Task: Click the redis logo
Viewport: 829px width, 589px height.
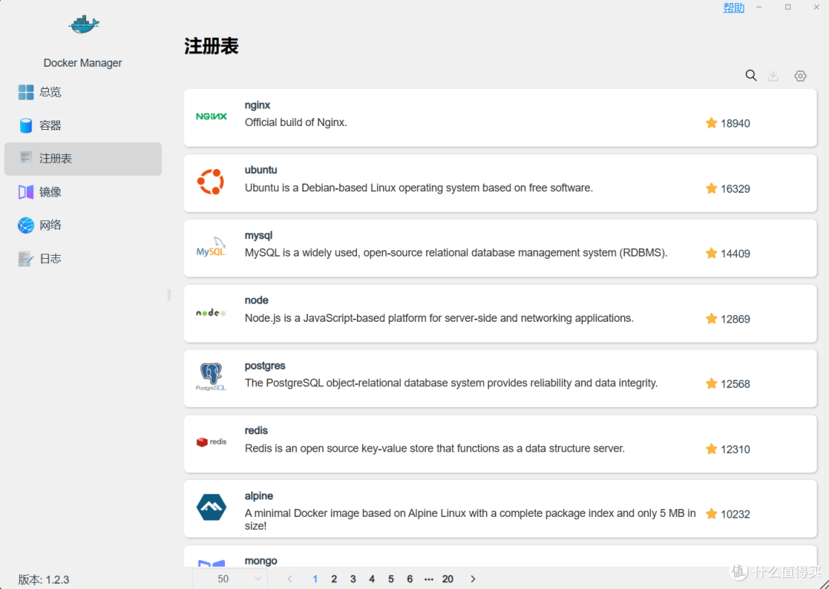Action: point(212,442)
